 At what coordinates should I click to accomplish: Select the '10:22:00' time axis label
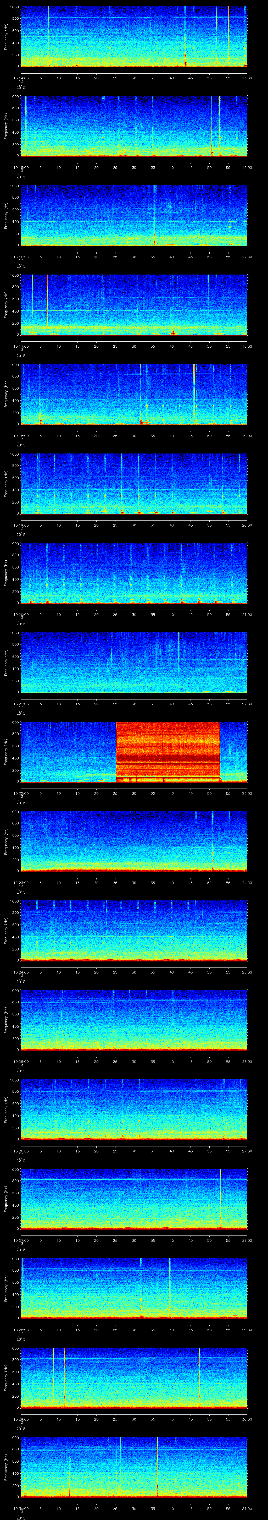pos(21,793)
